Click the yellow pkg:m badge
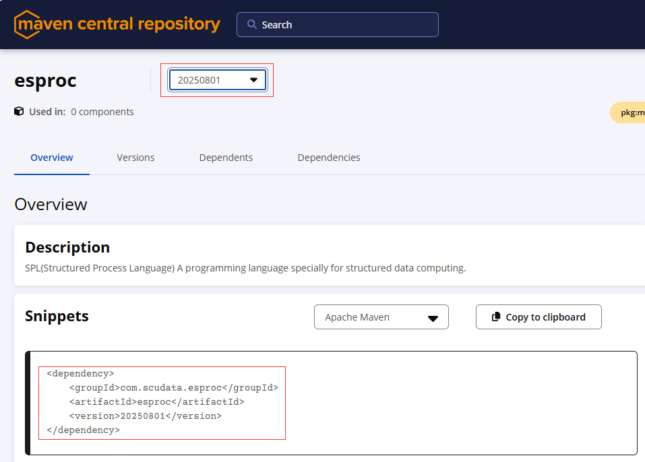 coord(628,112)
